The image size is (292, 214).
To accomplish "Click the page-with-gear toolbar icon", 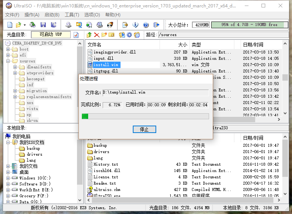I will point(125,25).
